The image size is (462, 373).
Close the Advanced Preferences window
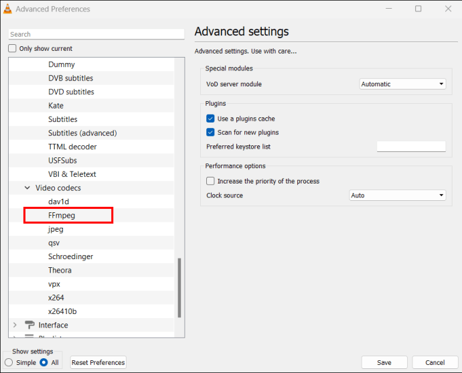point(448,9)
